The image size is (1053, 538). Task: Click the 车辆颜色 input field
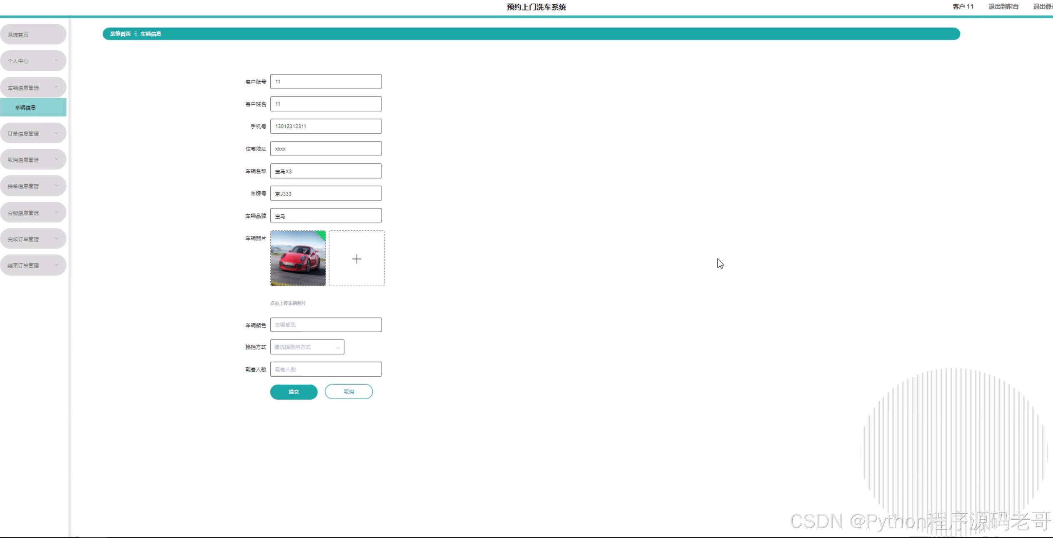326,325
